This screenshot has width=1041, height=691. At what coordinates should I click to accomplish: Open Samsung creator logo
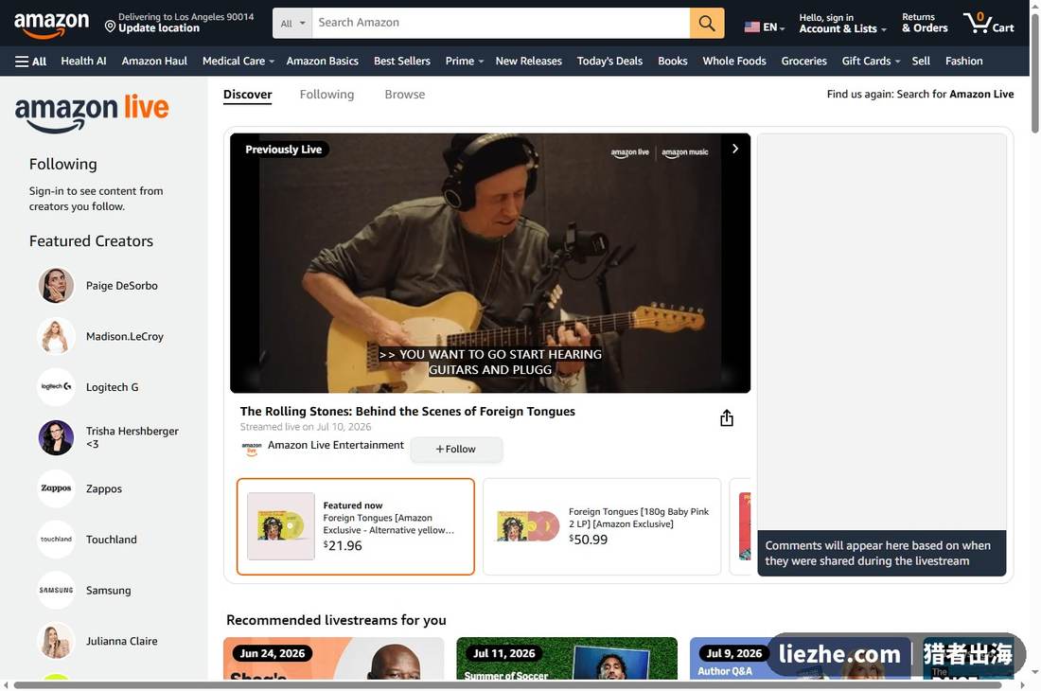pyautogui.click(x=56, y=590)
